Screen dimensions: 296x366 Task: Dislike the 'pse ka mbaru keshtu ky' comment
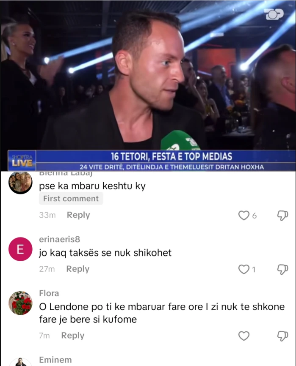[282, 215]
